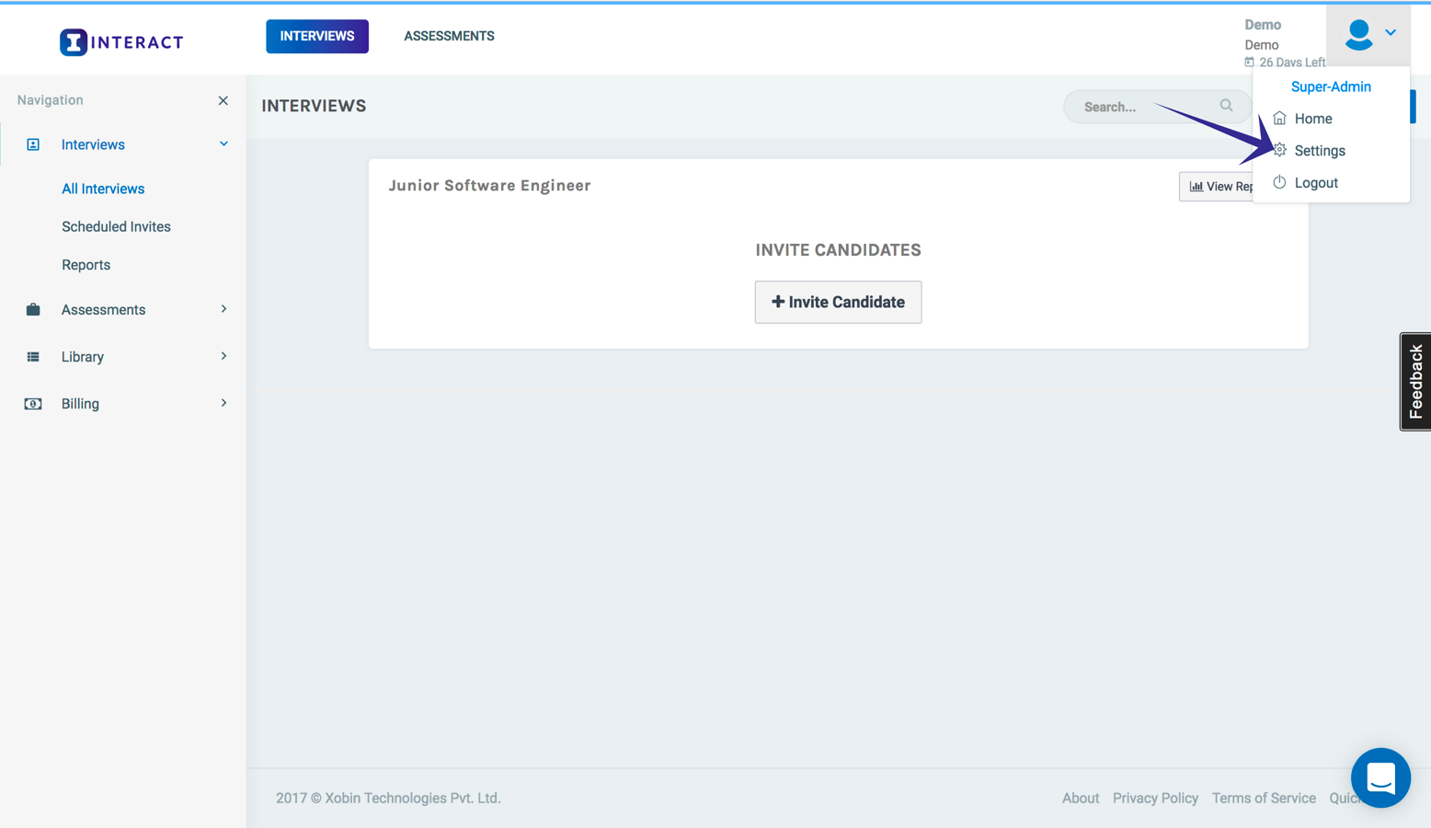The height and width of the screenshot is (828, 1431).
Task: Open the Privacy Policy footer link
Action: (x=1155, y=798)
